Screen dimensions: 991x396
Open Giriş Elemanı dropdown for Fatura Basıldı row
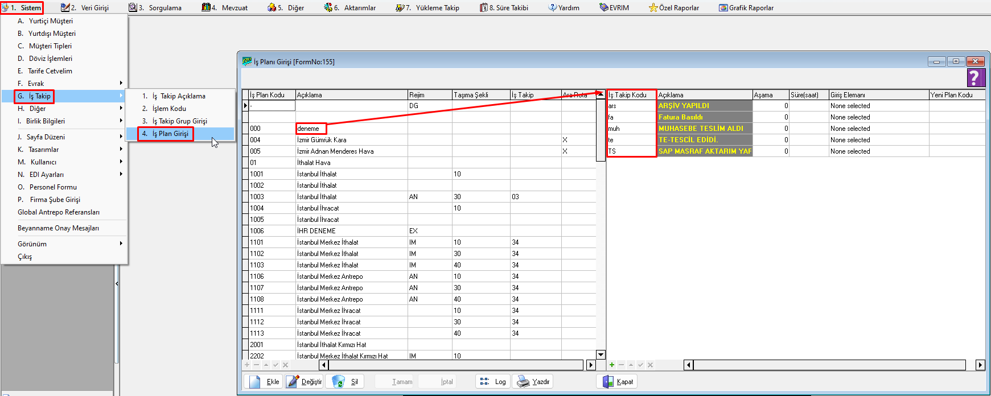878,117
